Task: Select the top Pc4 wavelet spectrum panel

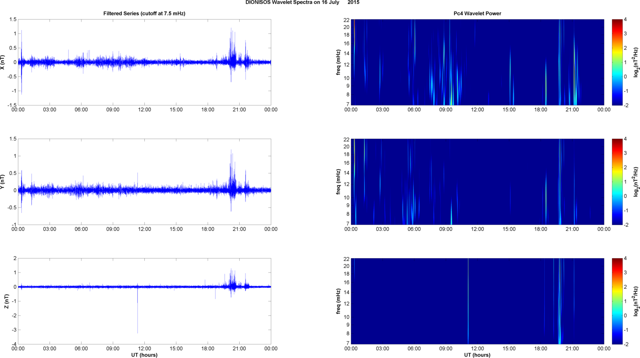Action: point(477,62)
